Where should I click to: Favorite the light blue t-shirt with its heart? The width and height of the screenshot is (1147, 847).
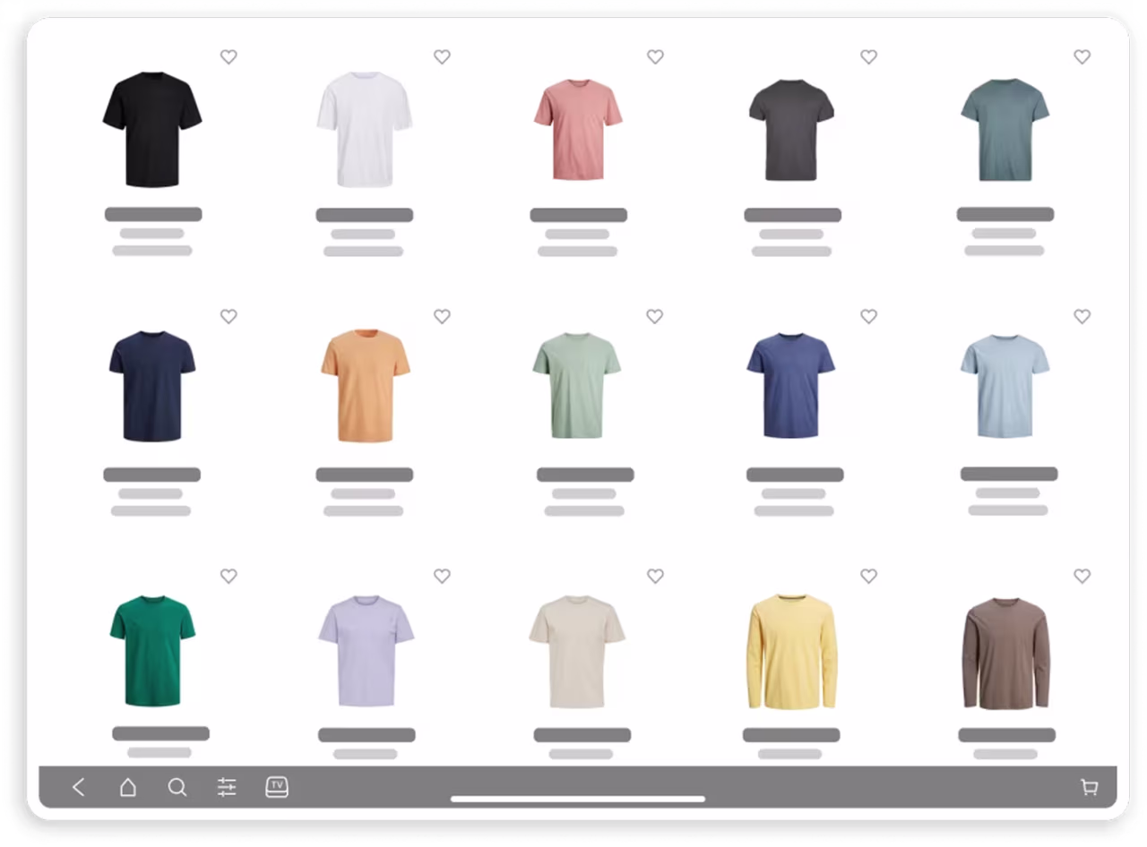point(1082,316)
